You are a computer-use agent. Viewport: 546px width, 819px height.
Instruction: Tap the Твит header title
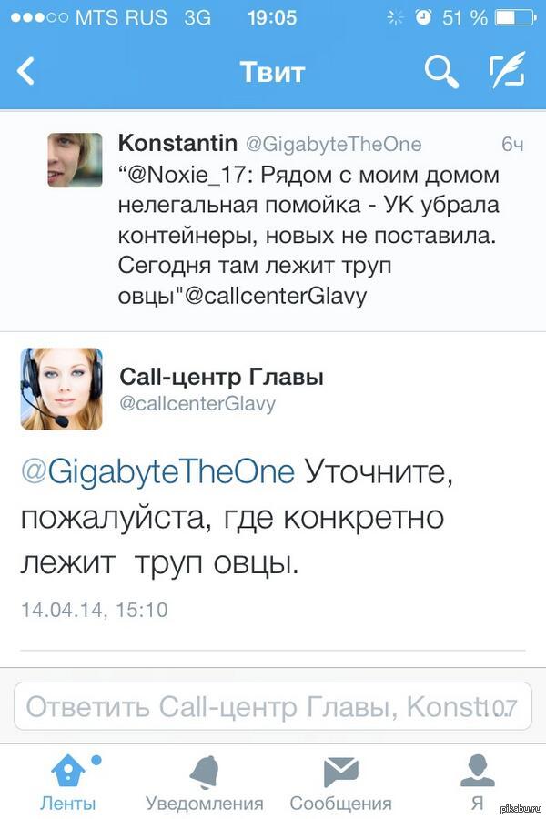pyautogui.click(x=273, y=71)
